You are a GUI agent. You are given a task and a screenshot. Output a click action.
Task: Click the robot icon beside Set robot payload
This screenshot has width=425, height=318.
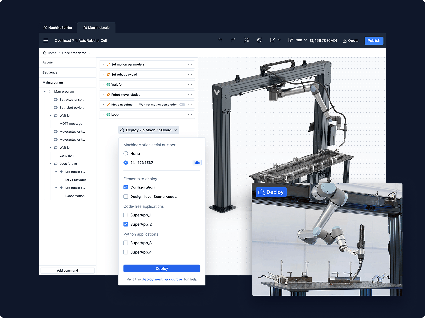pyautogui.click(x=108, y=75)
